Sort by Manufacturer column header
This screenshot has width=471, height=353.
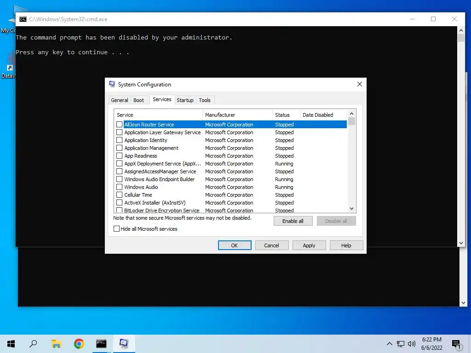238,115
